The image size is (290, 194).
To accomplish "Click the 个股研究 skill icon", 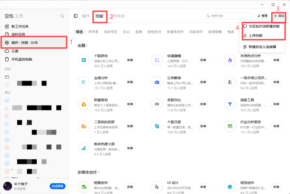I will pos(84,60).
